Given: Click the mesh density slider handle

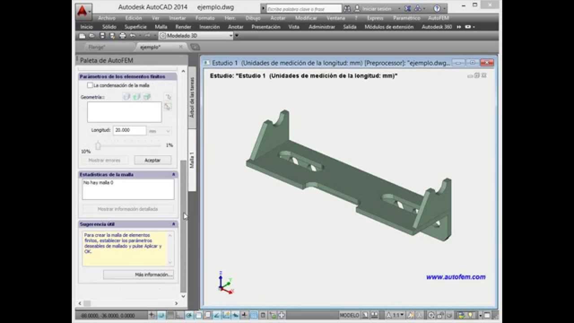Looking at the screenshot, I should (x=98, y=145).
